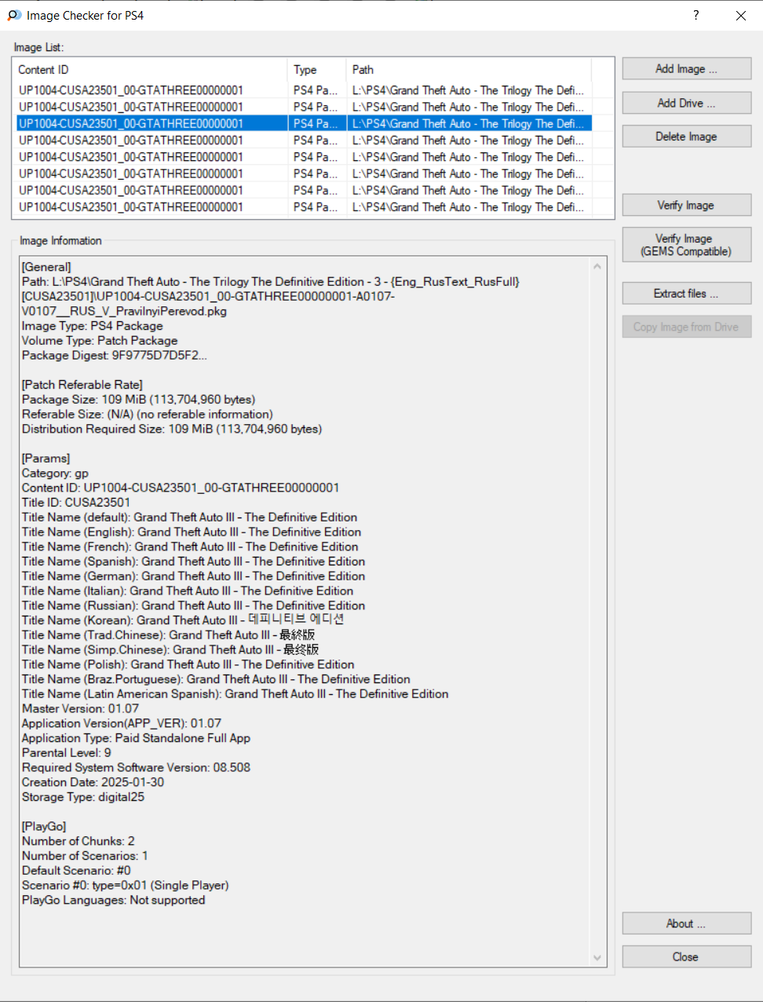Click Content ID line in Params section

pyautogui.click(x=181, y=488)
